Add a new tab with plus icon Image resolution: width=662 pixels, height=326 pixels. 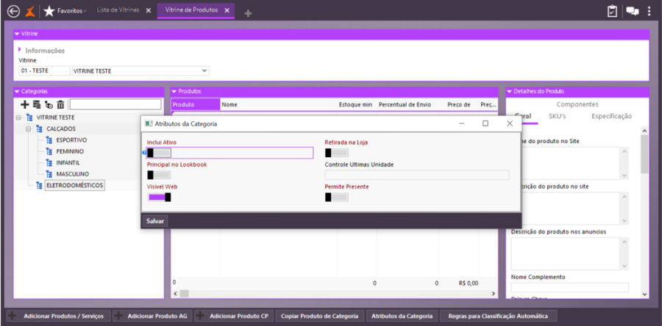[x=249, y=13]
